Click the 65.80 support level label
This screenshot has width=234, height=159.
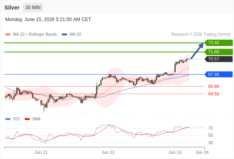click(x=213, y=86)
